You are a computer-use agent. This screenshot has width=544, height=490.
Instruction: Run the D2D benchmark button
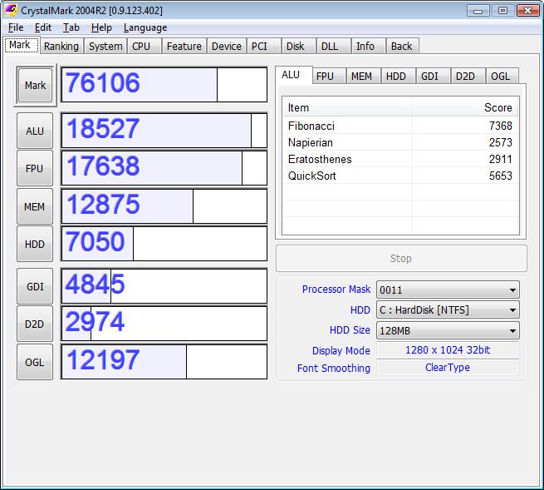click(x=35, y=324)
